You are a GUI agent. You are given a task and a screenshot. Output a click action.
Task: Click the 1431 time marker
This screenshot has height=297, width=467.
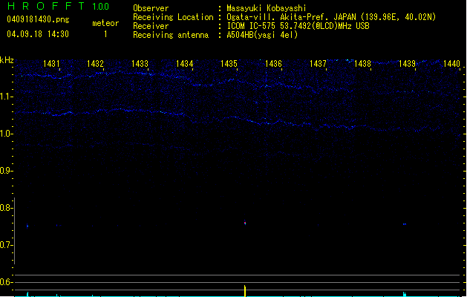52,65
